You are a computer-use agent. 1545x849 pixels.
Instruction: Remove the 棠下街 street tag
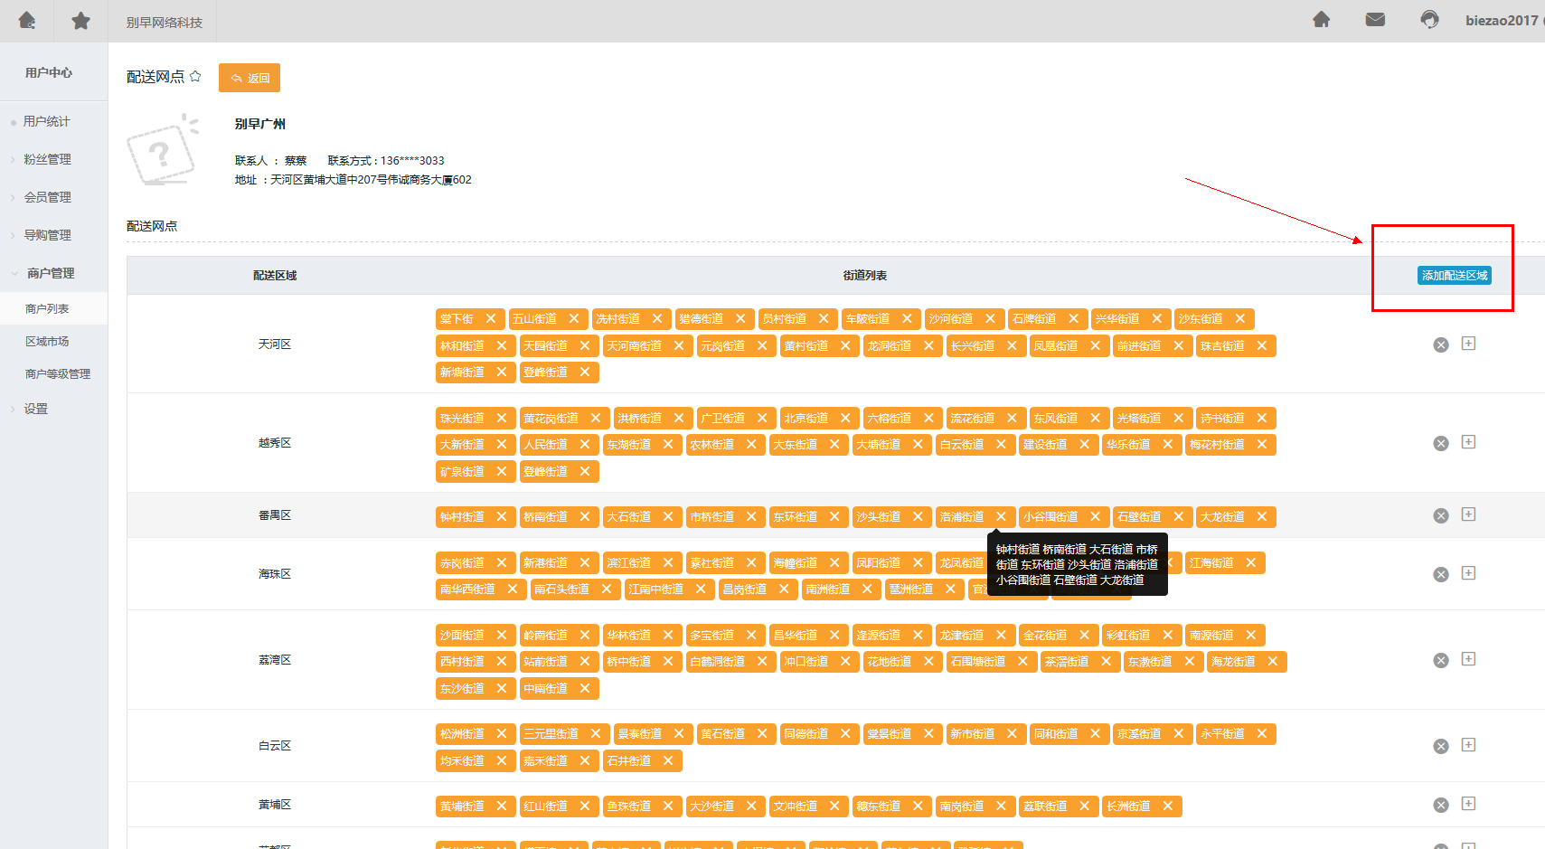[x=490, y=319]
